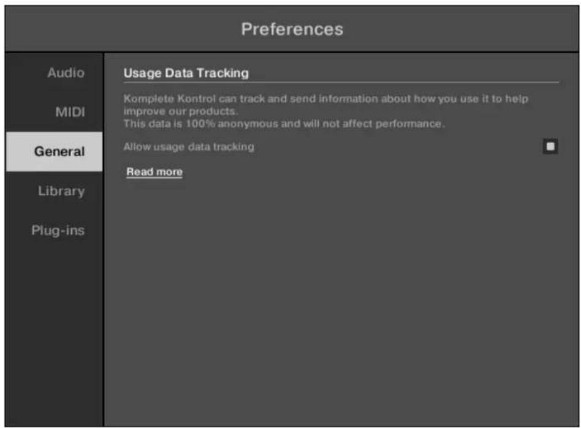Enable the usage data tracking checkbox

[x=550, y=146]
